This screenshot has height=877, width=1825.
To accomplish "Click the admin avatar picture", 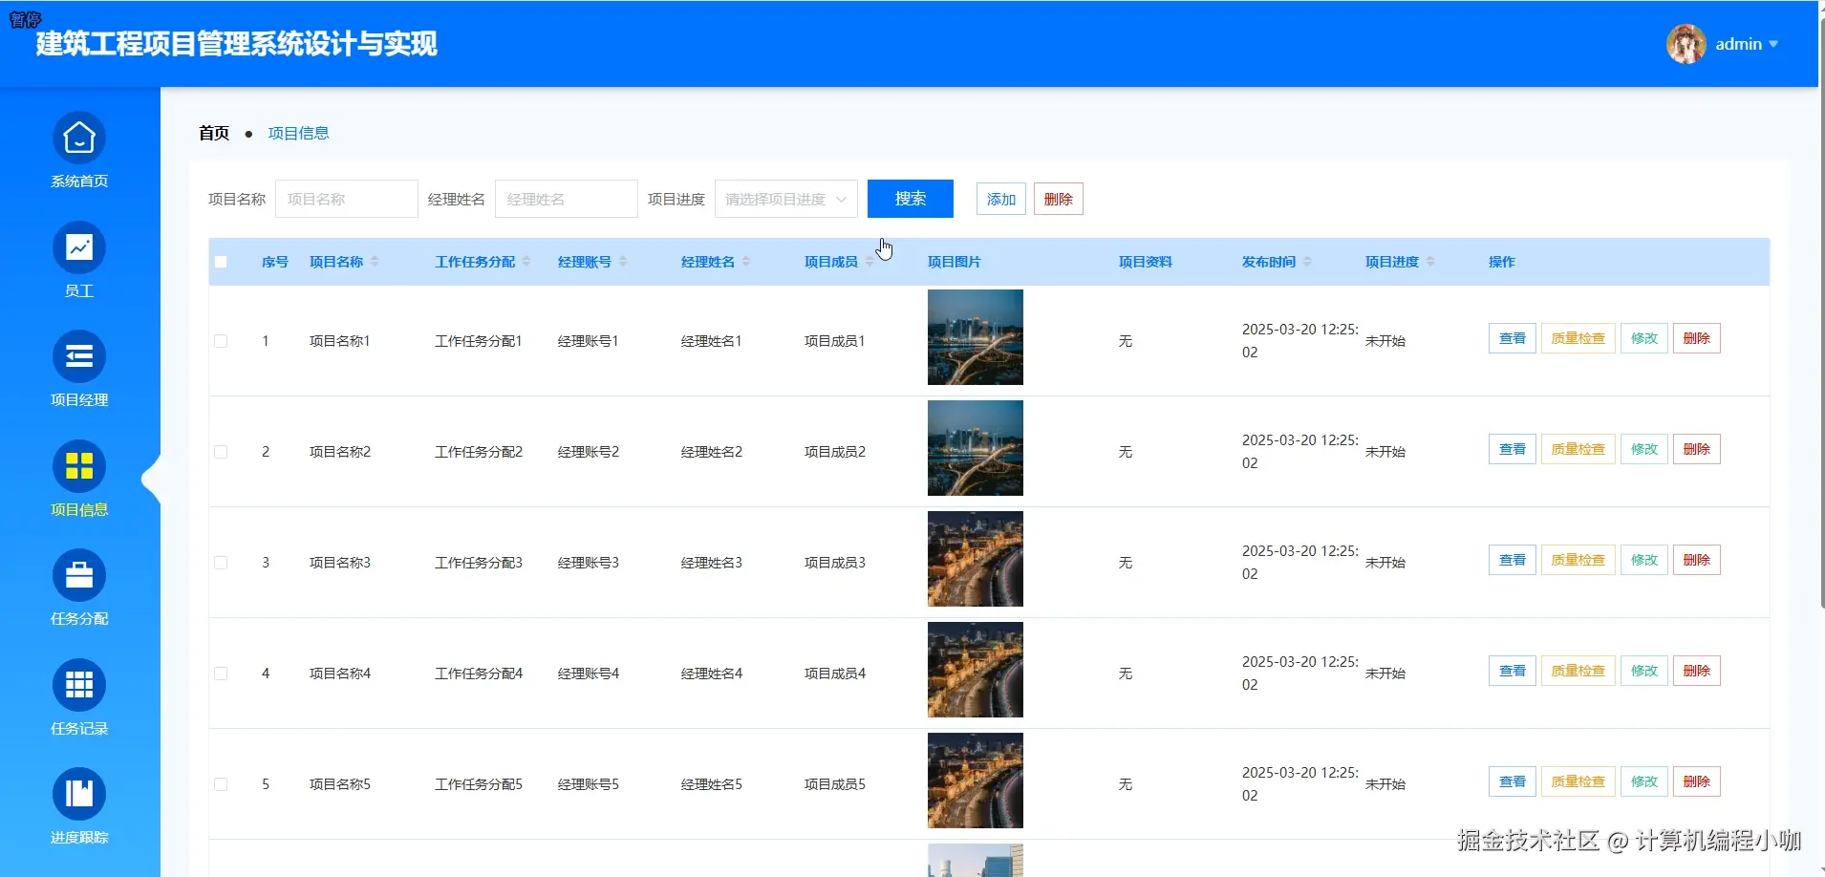I will click(x=1686, y=44).
